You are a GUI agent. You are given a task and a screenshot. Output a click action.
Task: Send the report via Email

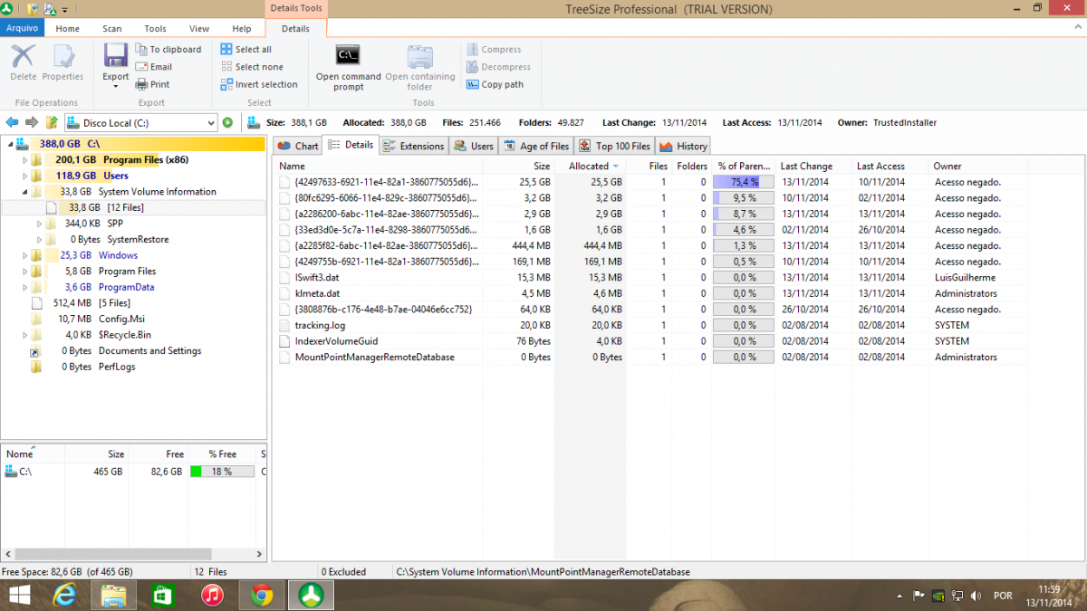point(154,67)
